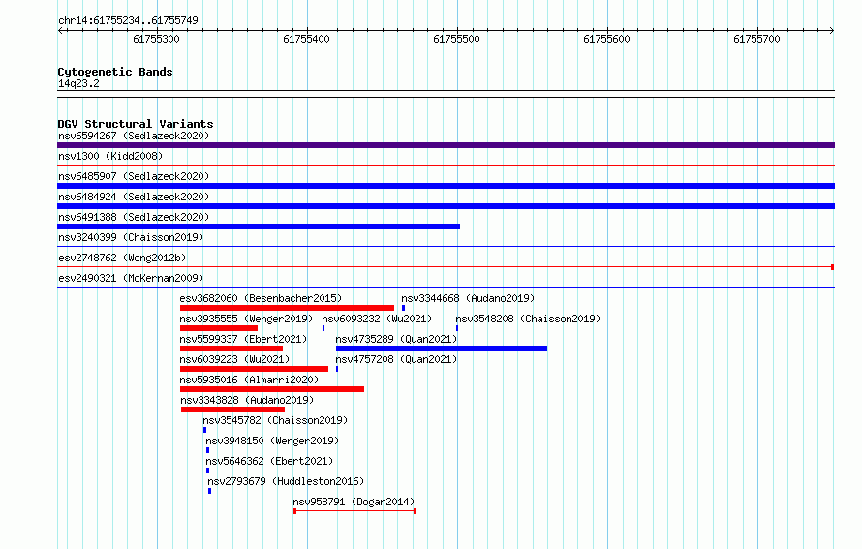The width and height of the screenshot is (862, 549).
Task: Select the red bar under nsv3343828
Action: pyautogui.click(x=233, y=410)
